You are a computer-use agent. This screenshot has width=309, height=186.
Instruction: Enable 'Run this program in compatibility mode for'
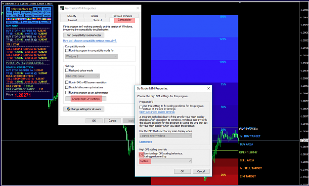tap(67, 50)
